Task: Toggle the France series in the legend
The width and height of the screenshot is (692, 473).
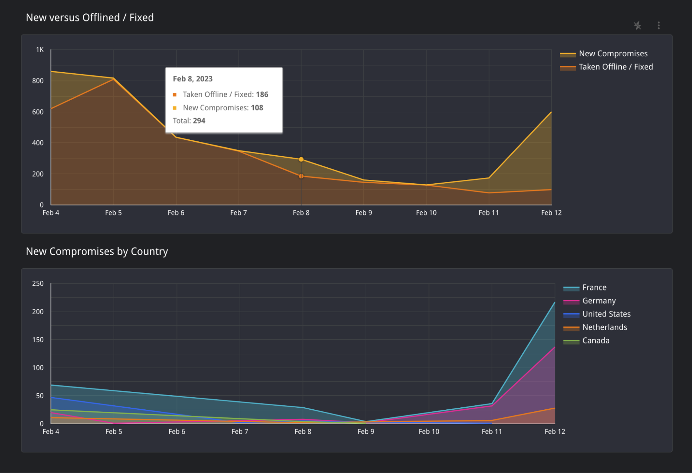Action: click(594, 288)
